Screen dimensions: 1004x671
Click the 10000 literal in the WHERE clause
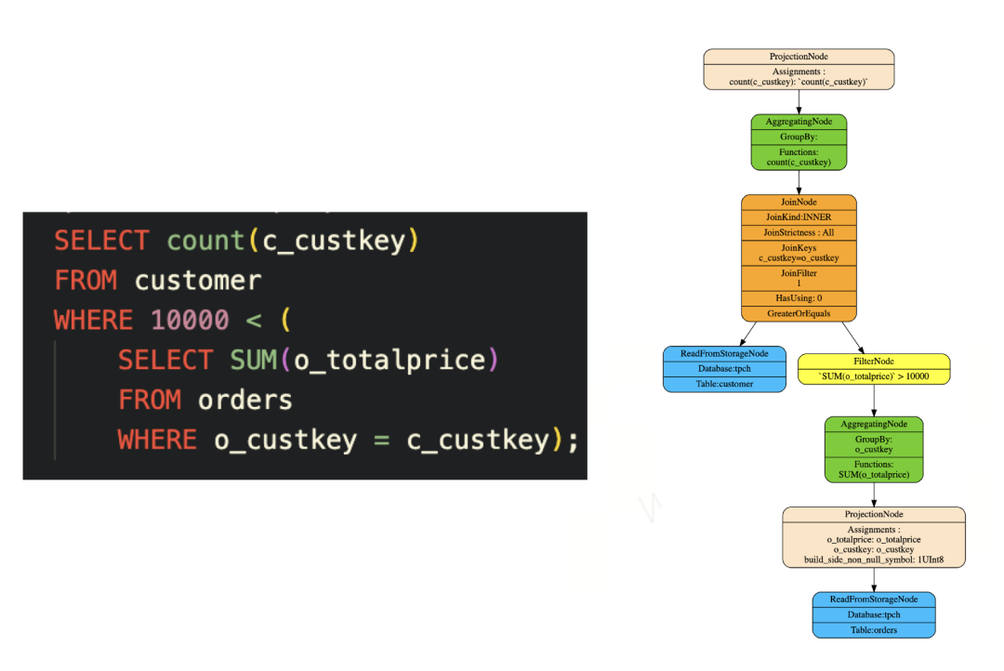point(190,320)
